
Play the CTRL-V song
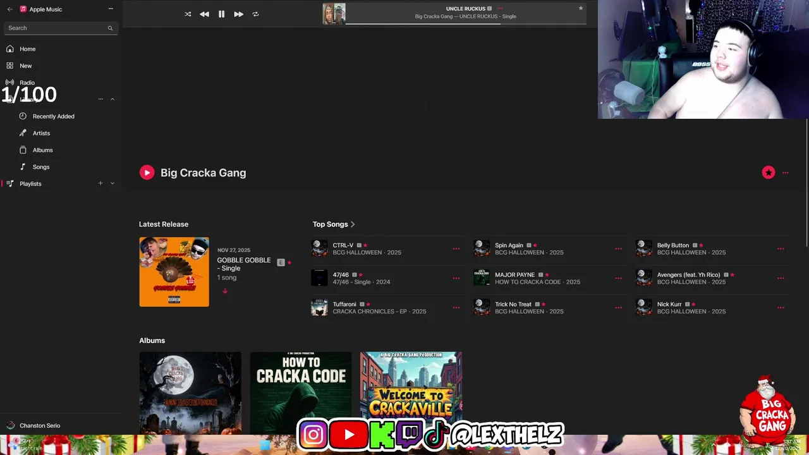pos(343,245)
